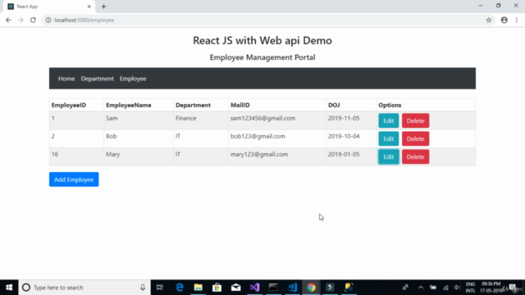Image resolution: width=525 pixels, height=295 pixels.
Task: Bookmark this page with the star icon
Action: click(x=489, y=20)
